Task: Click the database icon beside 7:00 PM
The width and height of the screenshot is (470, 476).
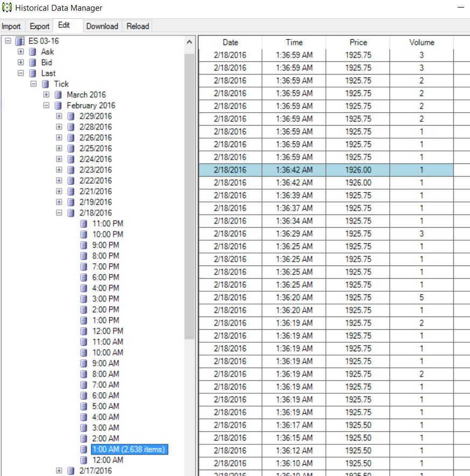Action: click(x=83, y=266)
